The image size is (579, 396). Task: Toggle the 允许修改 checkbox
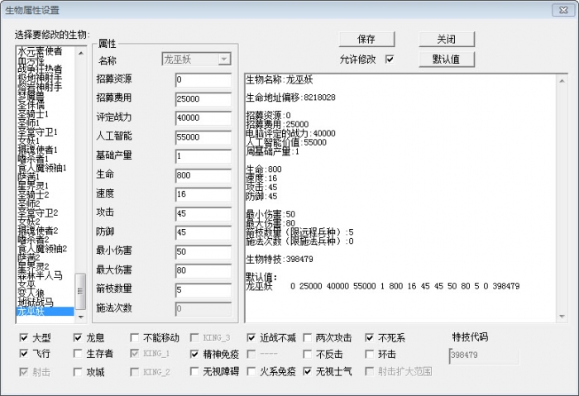click(390, 60)
